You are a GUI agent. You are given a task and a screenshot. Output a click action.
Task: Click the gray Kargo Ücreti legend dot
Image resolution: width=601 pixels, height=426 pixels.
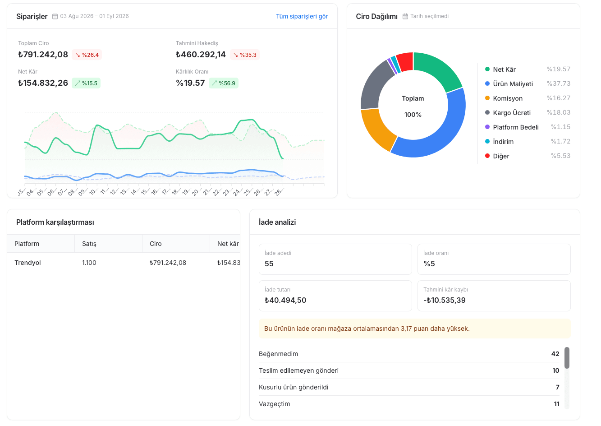pos(487,112)
